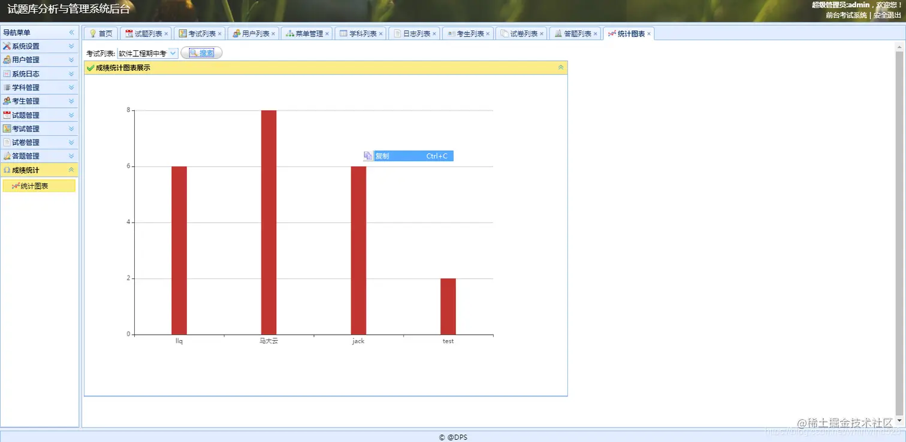Click the red bar for llq
This screenshot has width=906, height=442.
(x=179, y=250)
